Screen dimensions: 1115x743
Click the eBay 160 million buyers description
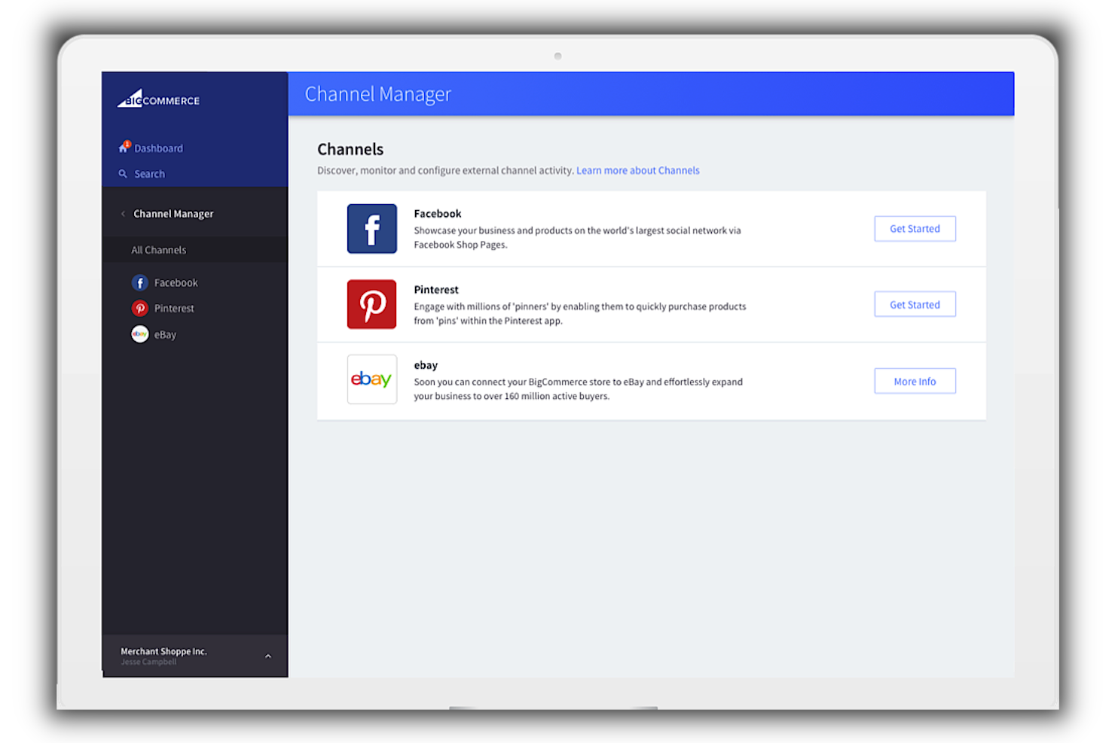click(578, 389)
